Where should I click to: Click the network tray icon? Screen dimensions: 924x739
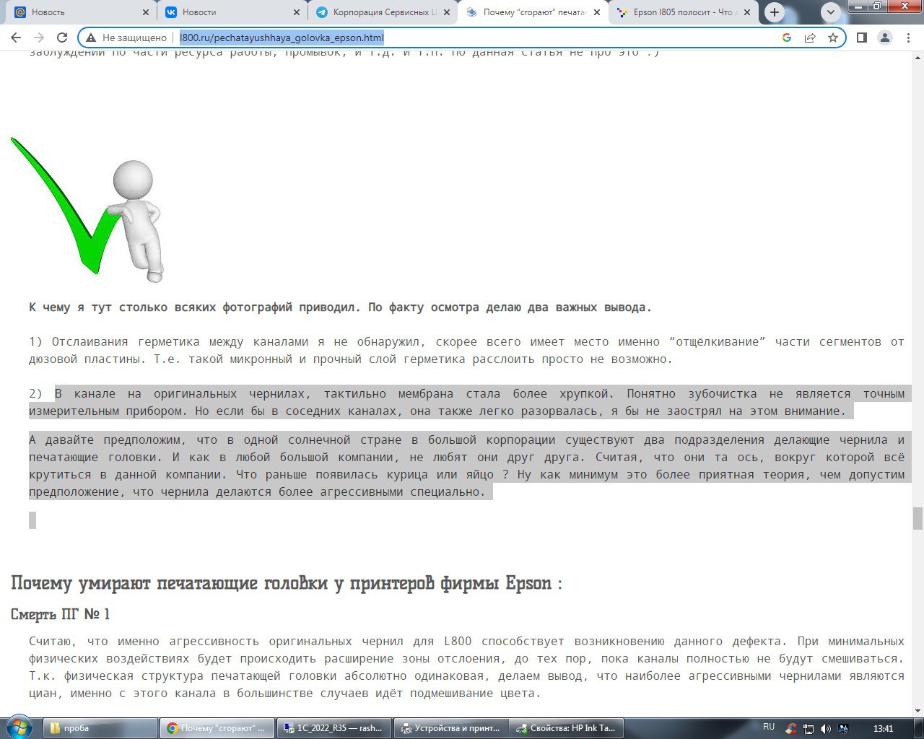click(809, 729)
